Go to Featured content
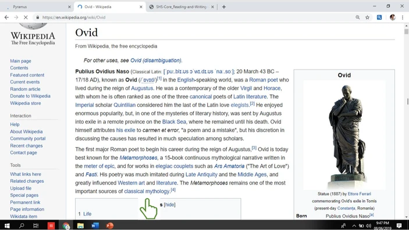 point(27,75)
